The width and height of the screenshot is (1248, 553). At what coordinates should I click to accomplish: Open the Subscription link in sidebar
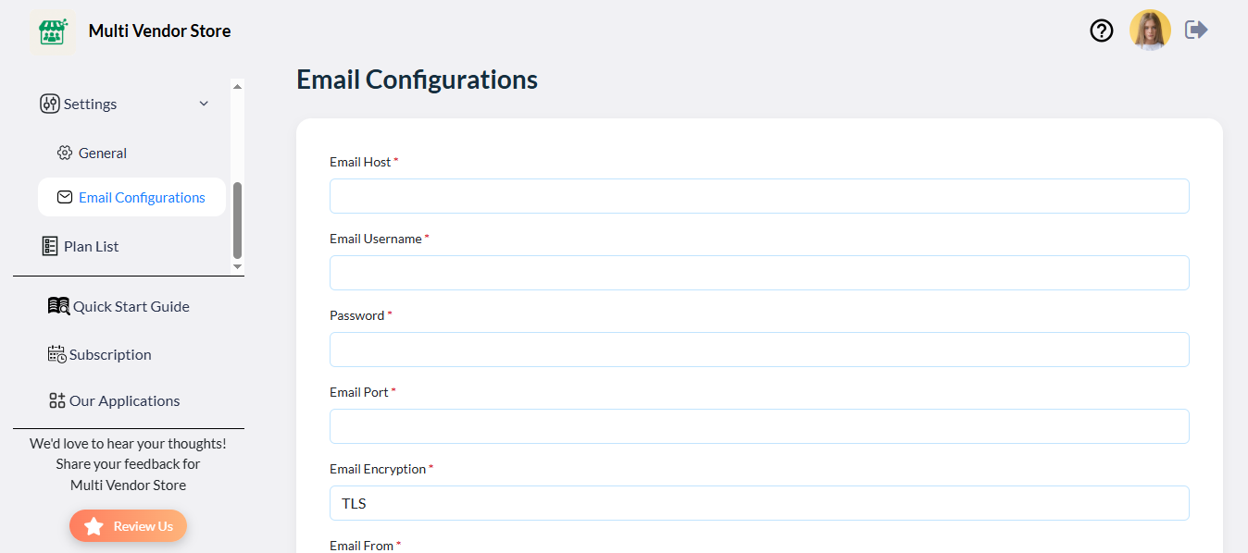pos(110,354)
